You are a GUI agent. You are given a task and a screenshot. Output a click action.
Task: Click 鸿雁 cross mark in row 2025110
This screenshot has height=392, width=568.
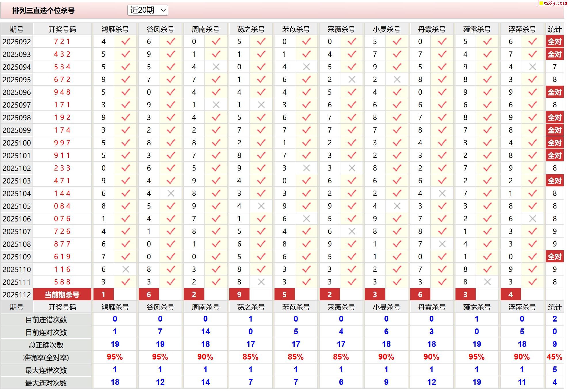(125, 269)
